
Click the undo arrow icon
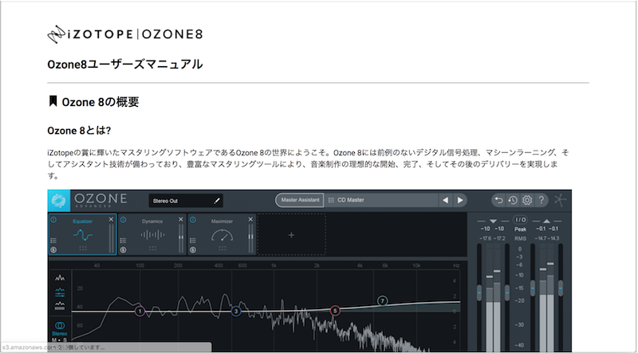click(x=499, y=200)
